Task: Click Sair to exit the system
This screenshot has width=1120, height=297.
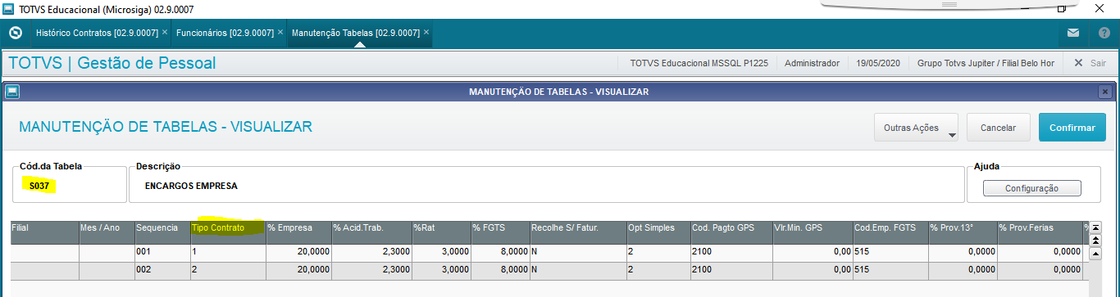Action: click(x=1090, y=63)
